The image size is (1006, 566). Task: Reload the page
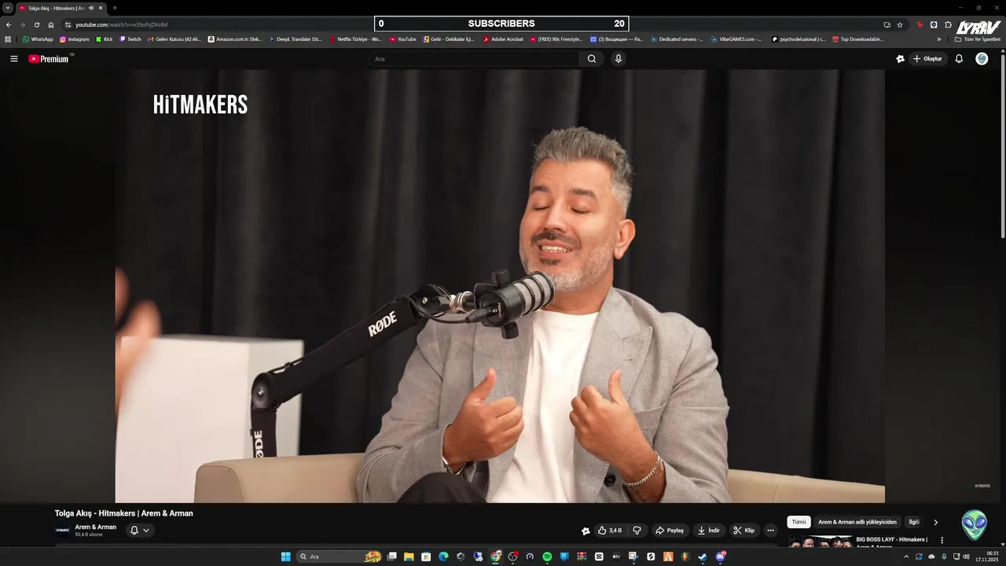point(37,24)
